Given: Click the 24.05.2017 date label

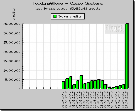Looking at the screenshot, I should pos(63,100).
